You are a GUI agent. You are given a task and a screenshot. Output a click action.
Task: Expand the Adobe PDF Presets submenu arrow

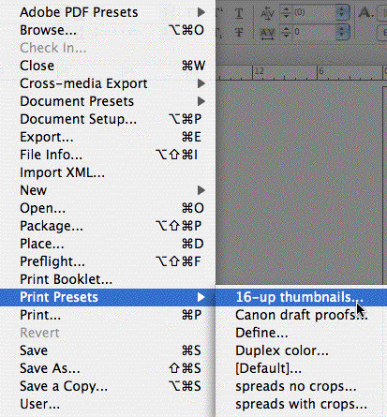point(201,12)
